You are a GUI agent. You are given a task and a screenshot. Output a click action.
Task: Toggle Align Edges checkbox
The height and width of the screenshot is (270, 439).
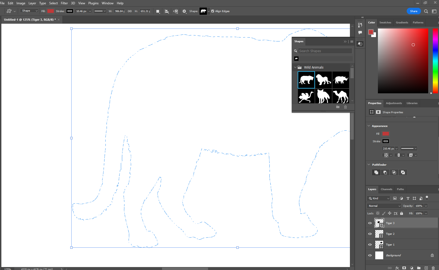(x=212, y=11)
